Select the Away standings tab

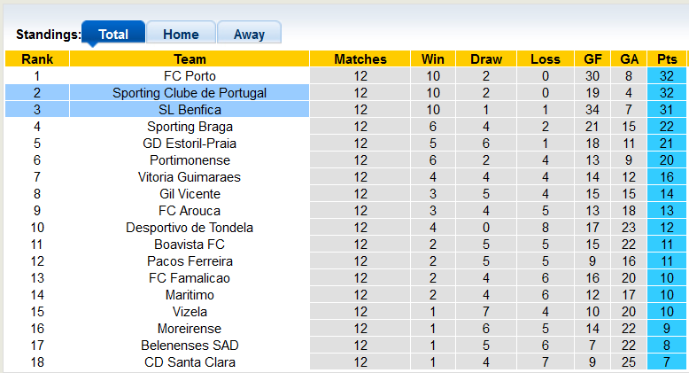pos(249,35)
